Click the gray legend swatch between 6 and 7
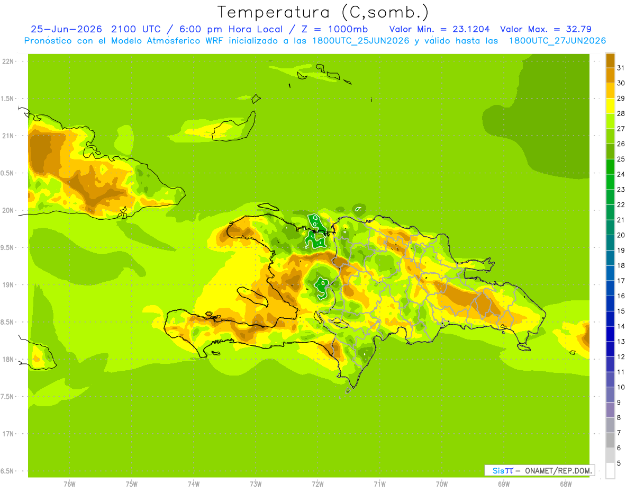Screen dimensions: 635x491 pos(610,440)
